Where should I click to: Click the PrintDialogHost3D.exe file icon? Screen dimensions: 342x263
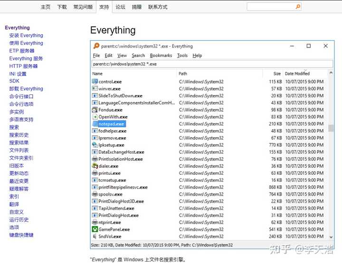coord(95,201)
